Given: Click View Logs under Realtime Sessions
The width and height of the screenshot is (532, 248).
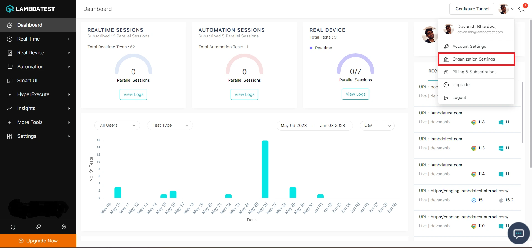Looking at the screenshot, I should click(133, 94).
